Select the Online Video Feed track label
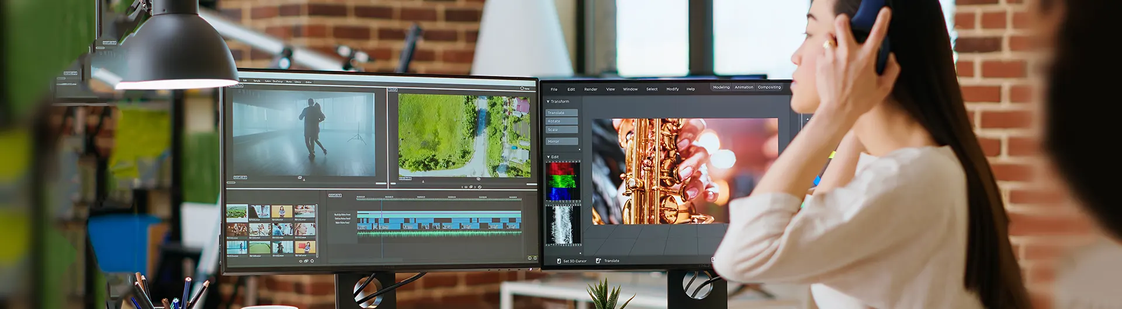Image resolution: width=1122 pixels, height=309 pixels. 342,219
